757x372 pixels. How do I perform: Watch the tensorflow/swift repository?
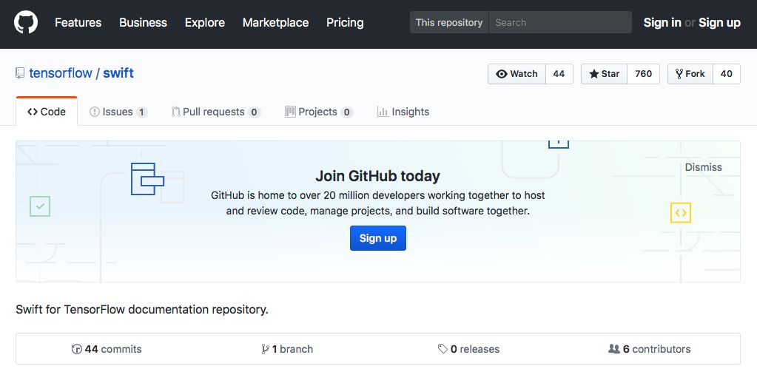pos(517,74)
